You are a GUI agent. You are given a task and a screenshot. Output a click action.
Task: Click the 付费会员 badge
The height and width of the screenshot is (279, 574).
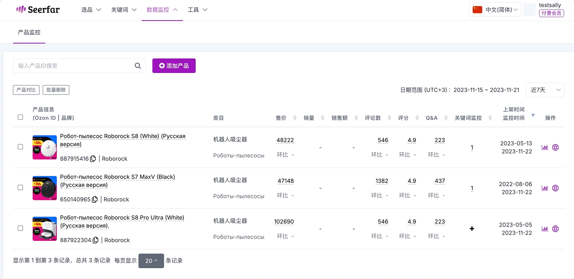click(x=551, y=13)
